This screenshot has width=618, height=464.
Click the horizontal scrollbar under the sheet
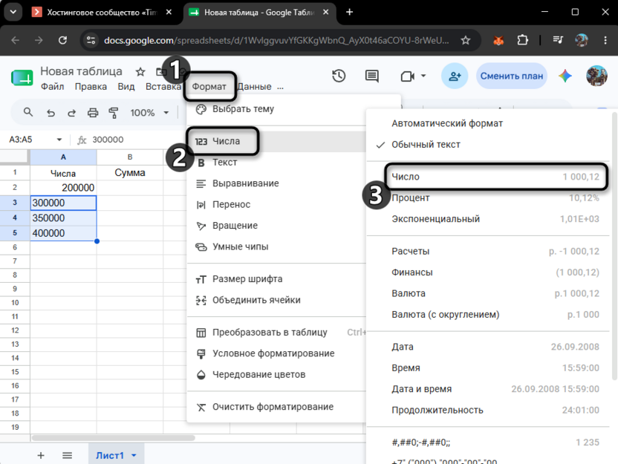point(113,438)
